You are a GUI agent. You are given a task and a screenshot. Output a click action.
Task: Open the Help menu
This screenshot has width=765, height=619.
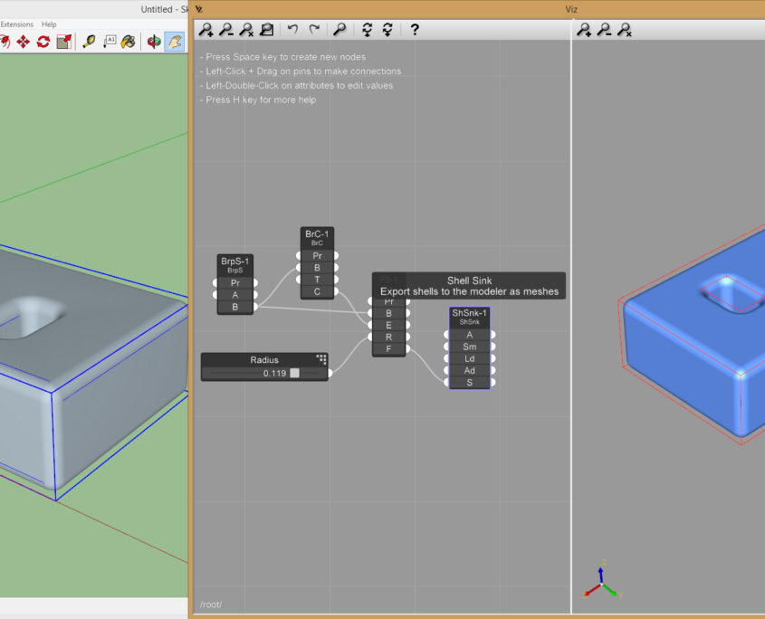point(48,24)
